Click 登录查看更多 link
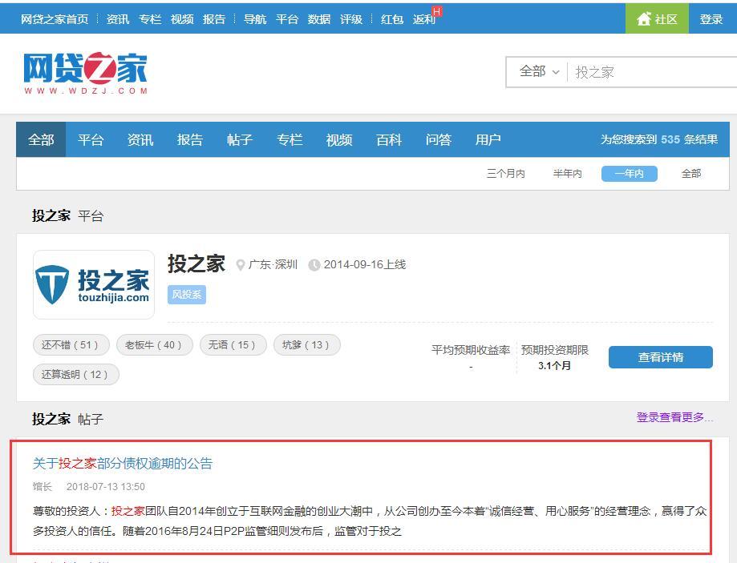 [x=674, y=417]
